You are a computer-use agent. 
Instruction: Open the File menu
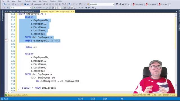coord(3,1)
